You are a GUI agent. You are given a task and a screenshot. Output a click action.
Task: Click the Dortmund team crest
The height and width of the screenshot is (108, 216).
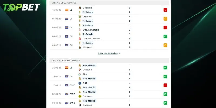[80, 96]
